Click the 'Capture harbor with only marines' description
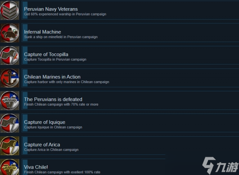 [66, 82]
